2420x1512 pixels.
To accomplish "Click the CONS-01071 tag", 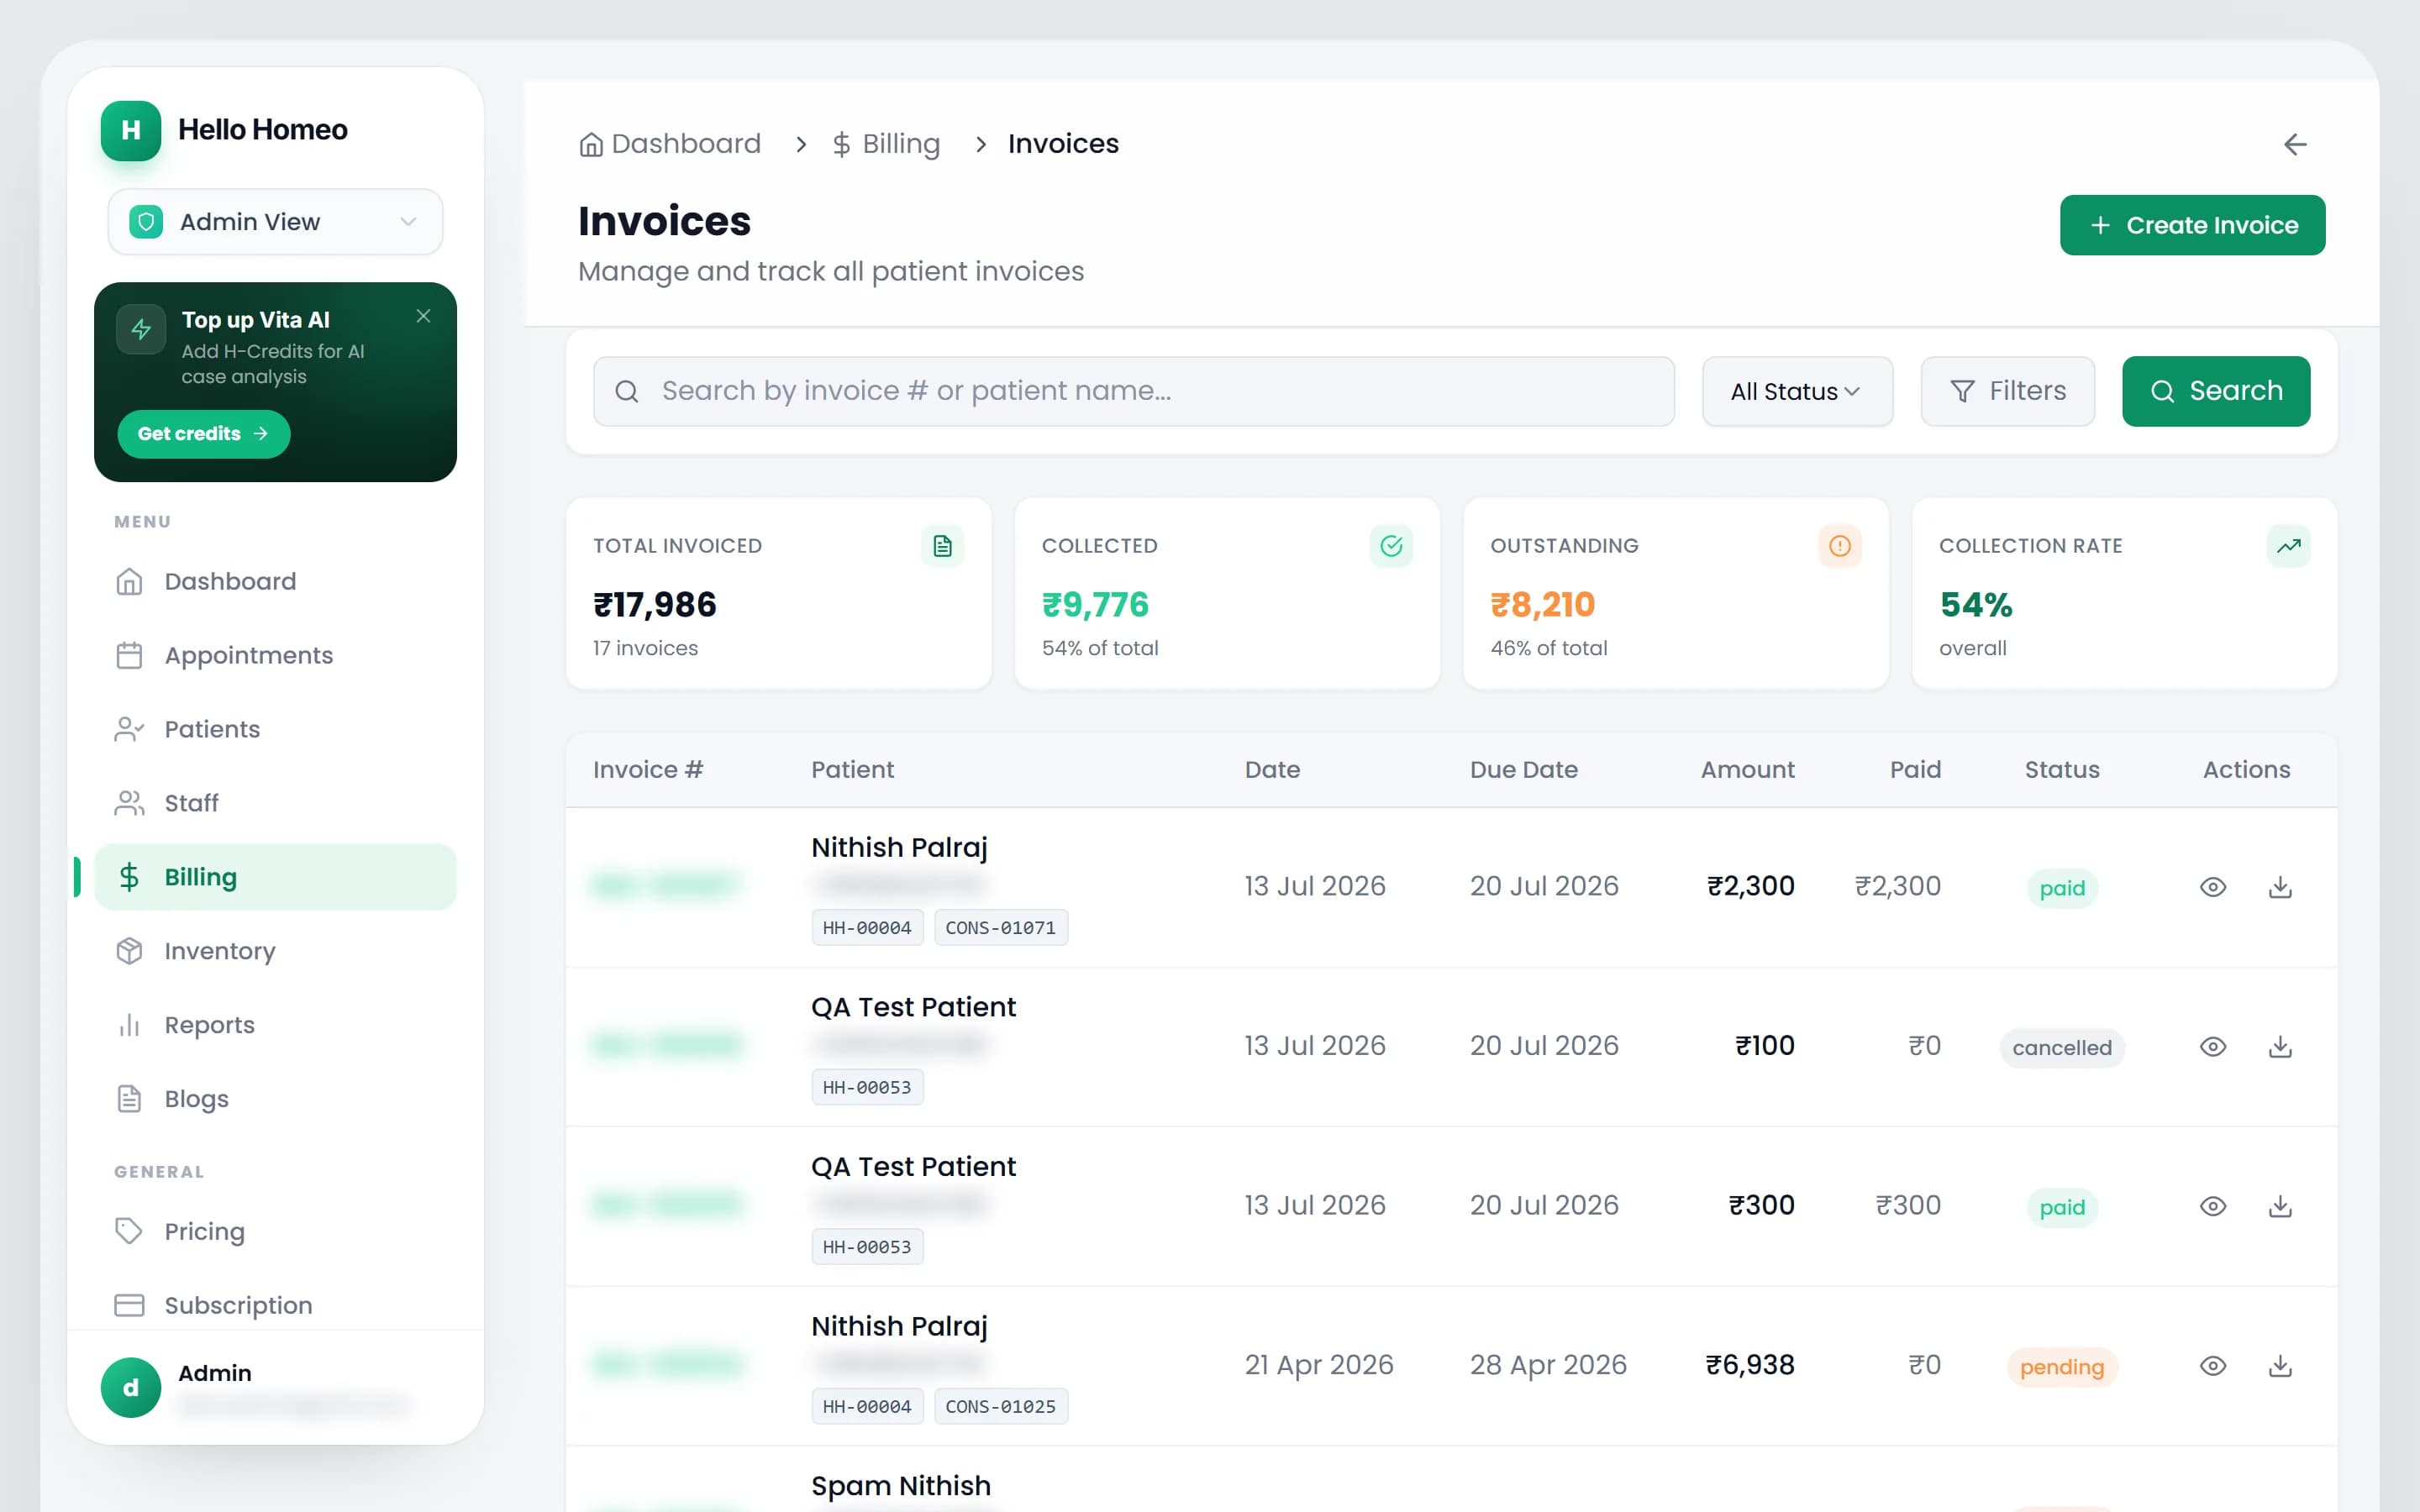I will 1001,928.
